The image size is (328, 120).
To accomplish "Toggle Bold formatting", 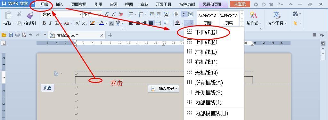I will [x=44, y=23].
